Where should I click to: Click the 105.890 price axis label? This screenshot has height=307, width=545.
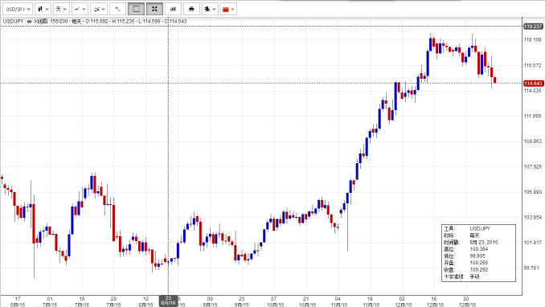(x=532, y=192)
